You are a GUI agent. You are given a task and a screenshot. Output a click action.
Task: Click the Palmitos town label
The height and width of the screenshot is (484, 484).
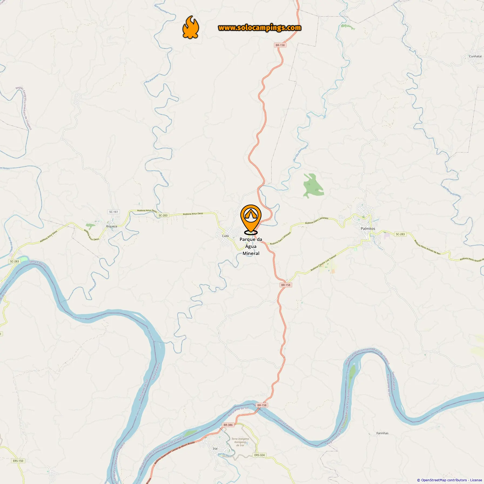pos(368,228)
